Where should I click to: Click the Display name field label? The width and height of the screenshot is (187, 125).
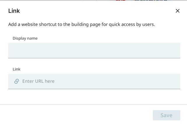pos(25,38)
